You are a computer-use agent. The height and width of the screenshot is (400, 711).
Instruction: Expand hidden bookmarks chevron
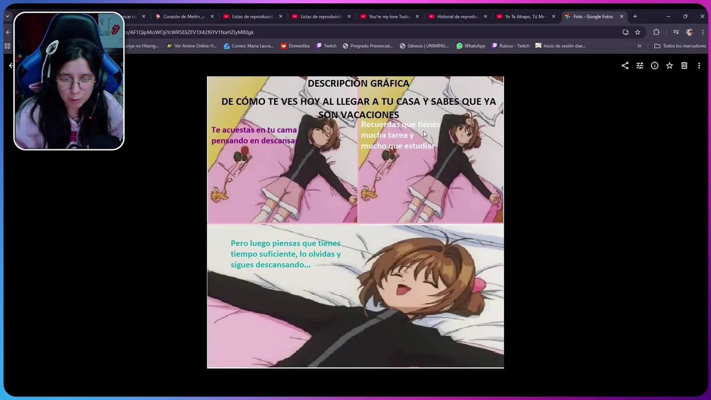[639, 46]
